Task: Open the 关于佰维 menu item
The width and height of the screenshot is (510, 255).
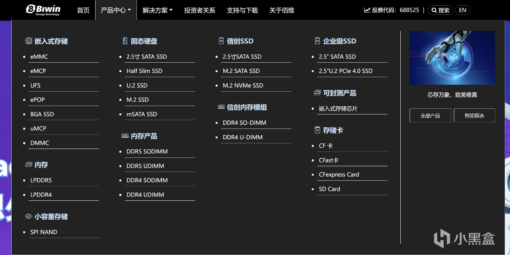Action: 282,10
